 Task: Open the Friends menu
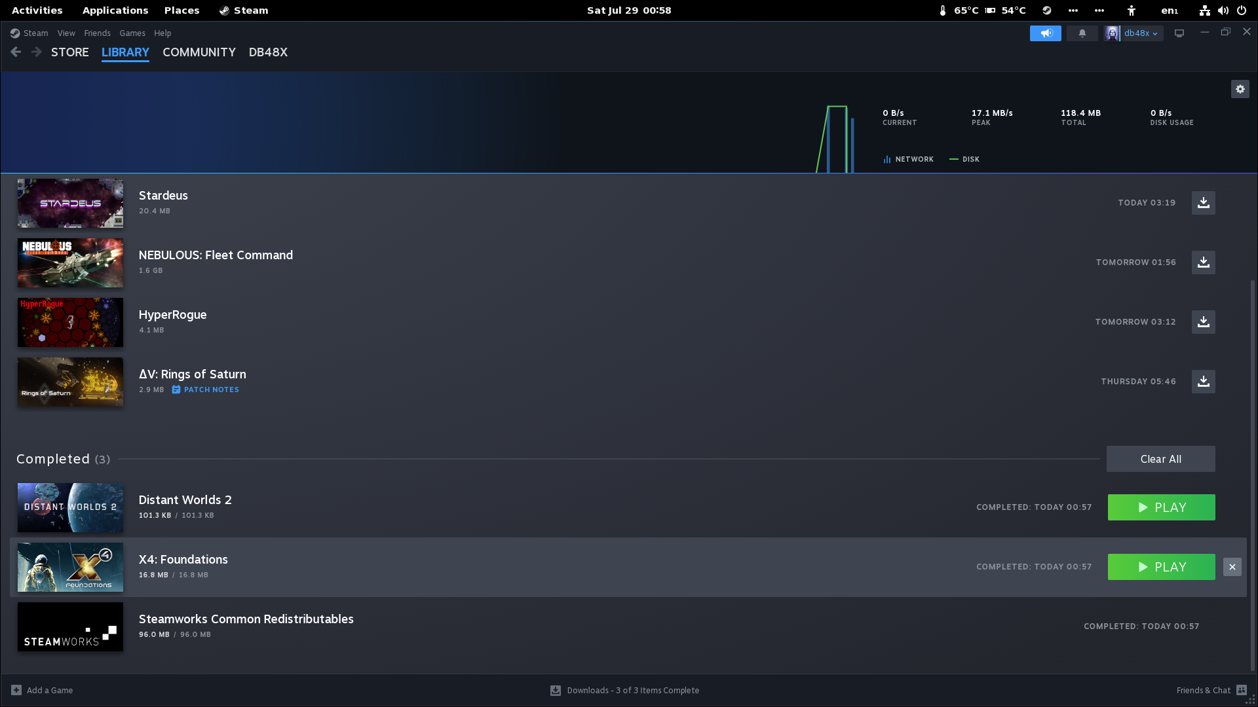[x=97, y=33]
